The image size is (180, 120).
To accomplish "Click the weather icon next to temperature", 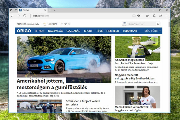I will coord(44,24).
